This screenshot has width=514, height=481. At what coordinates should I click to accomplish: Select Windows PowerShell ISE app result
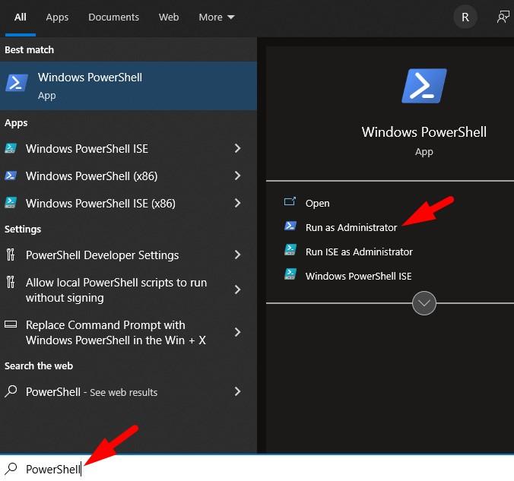(128, 148)
